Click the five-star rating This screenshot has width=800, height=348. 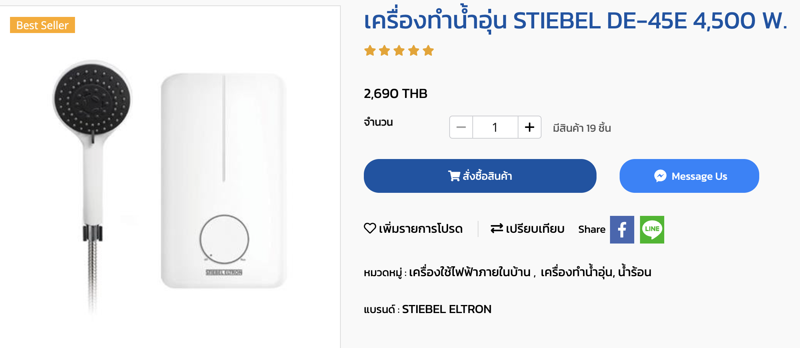pos(399,51)
